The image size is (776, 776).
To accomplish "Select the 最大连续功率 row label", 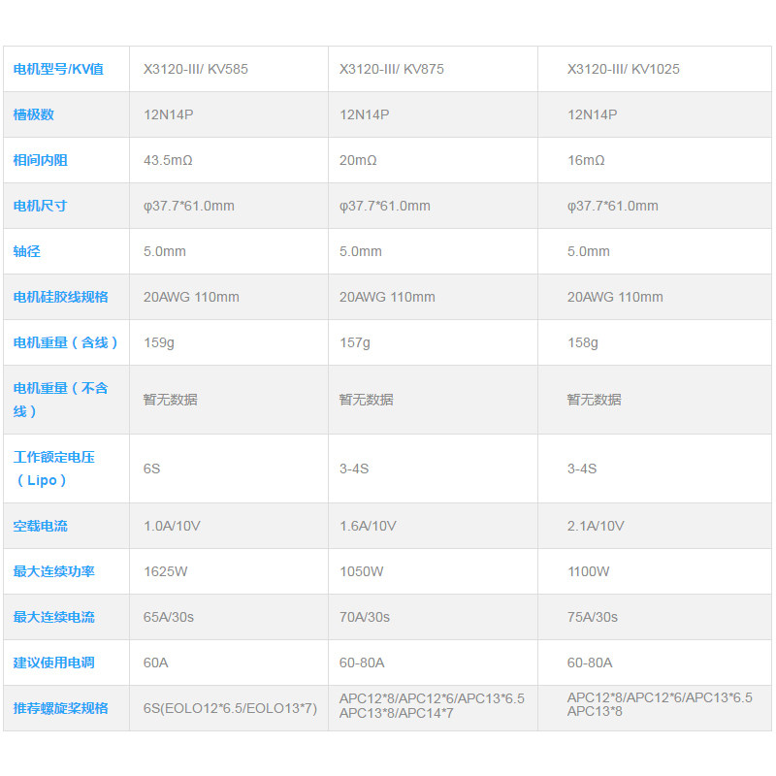I will click(54, 571).
